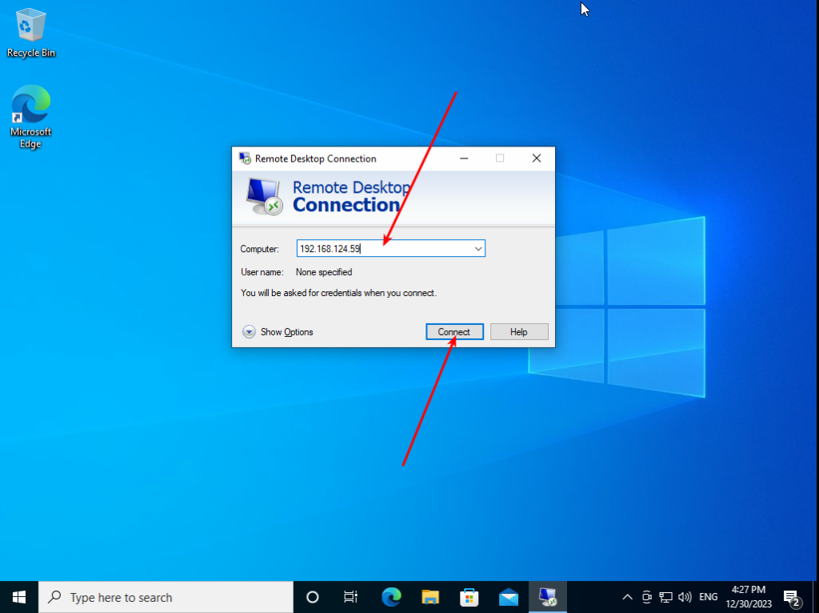Open Task View in the taskbar

point(350,597)
